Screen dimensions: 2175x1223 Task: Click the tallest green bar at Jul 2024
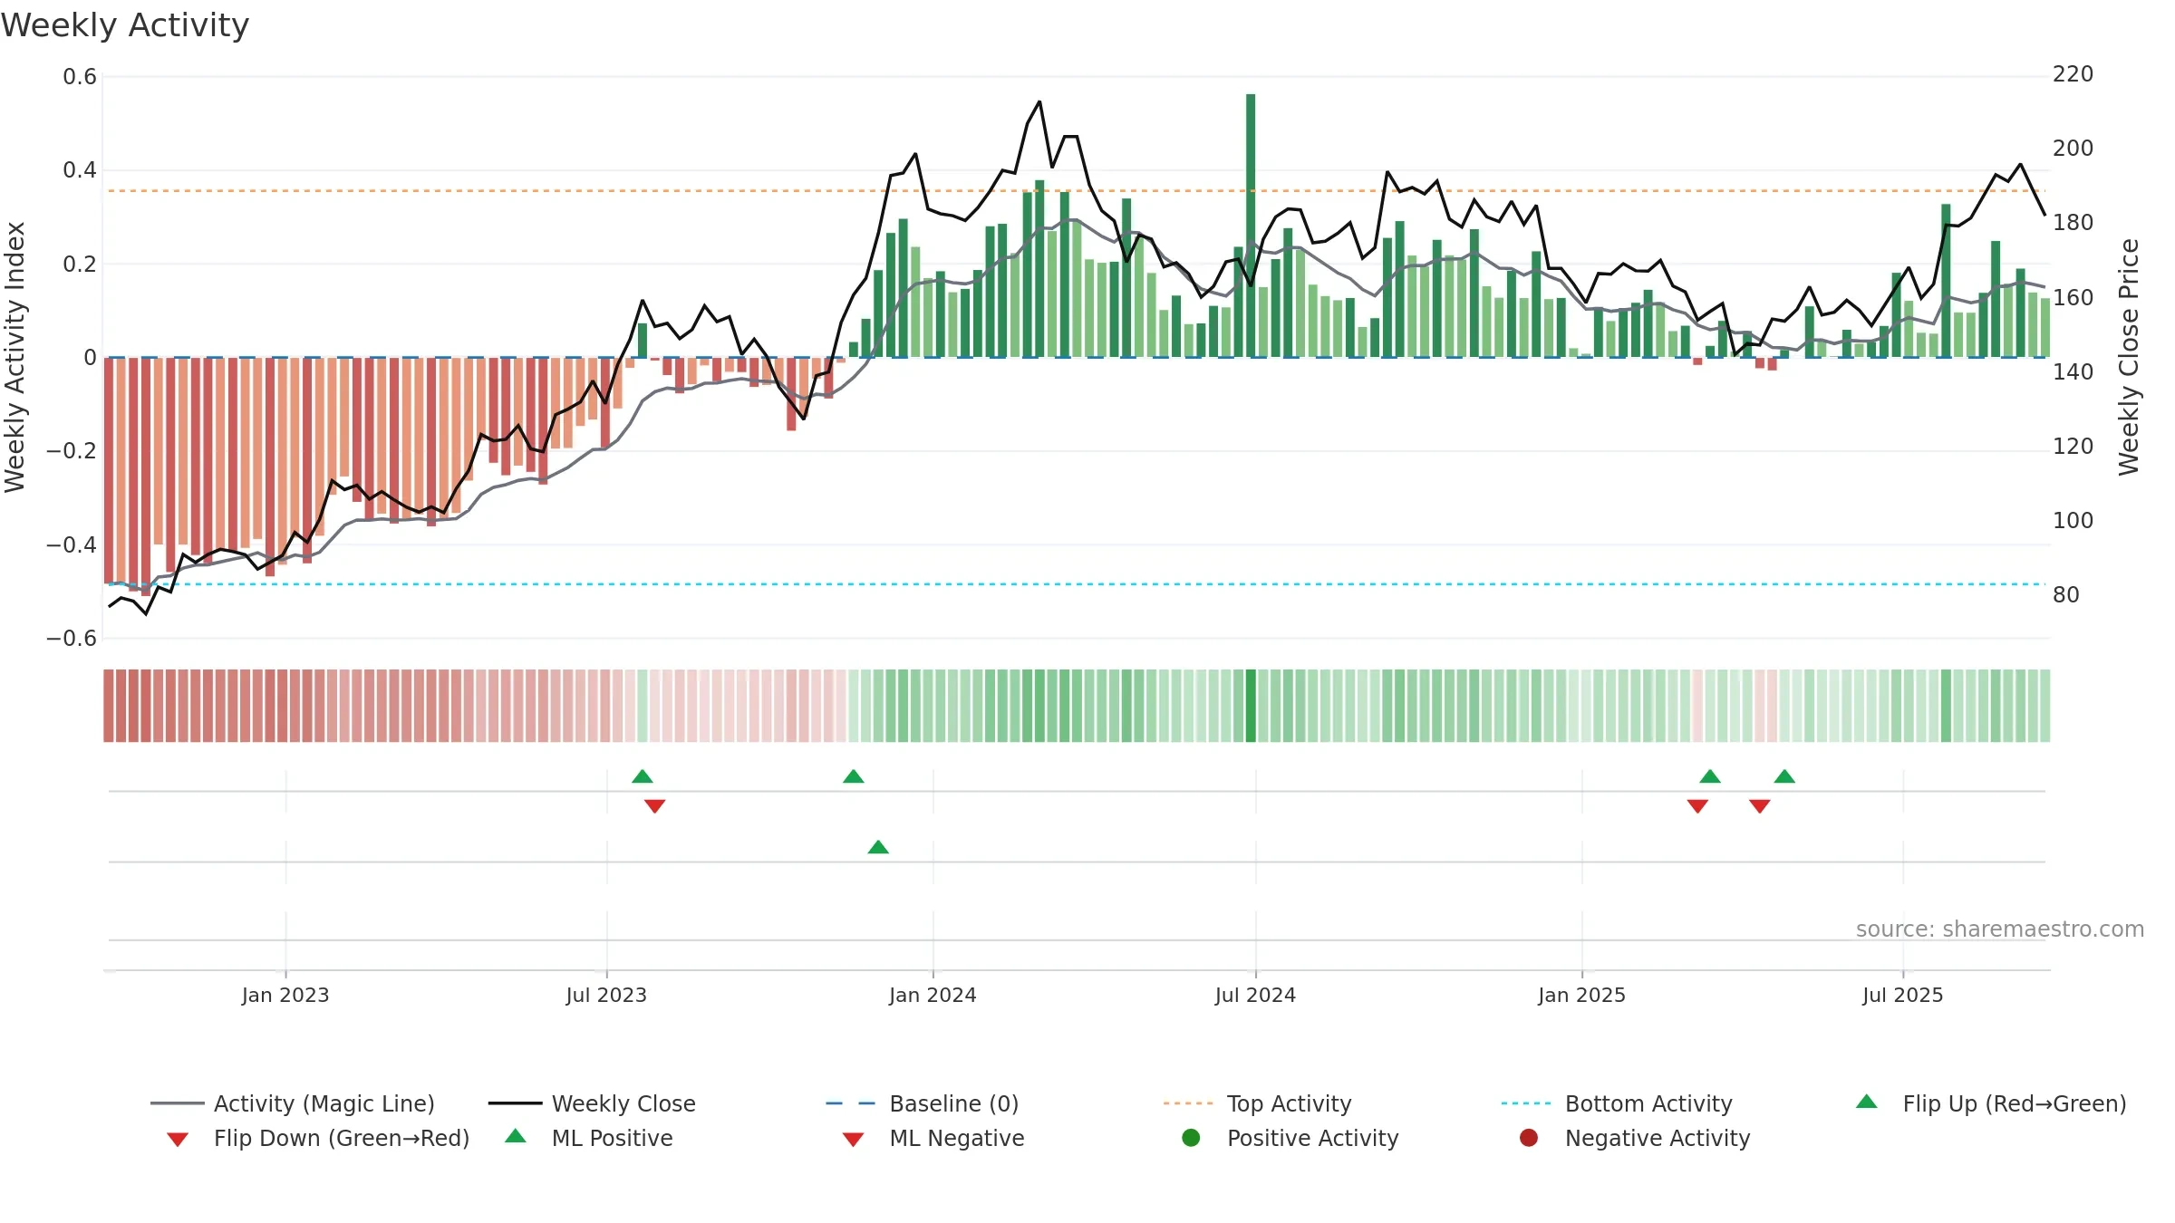1251,226
